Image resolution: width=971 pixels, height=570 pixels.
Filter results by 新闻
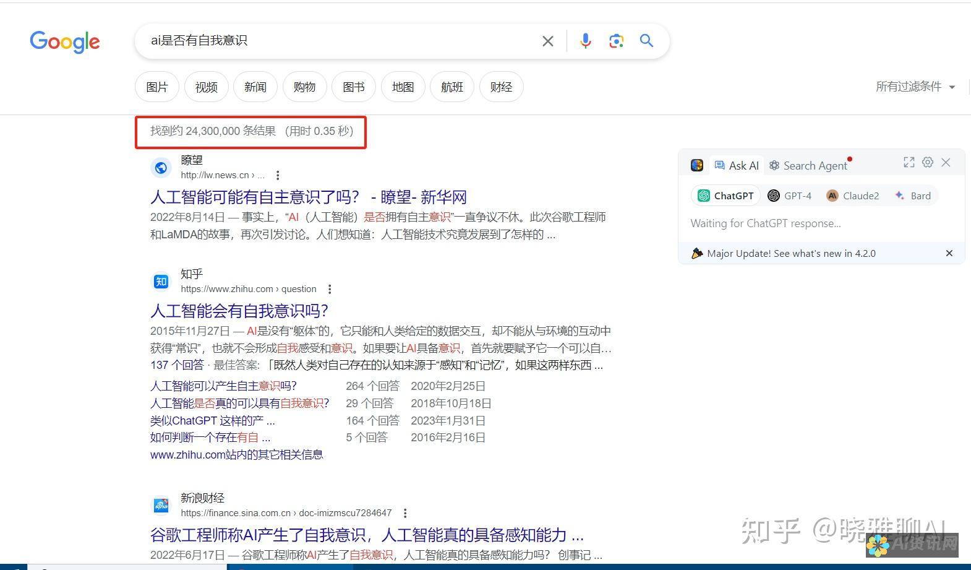click(255, 87)
